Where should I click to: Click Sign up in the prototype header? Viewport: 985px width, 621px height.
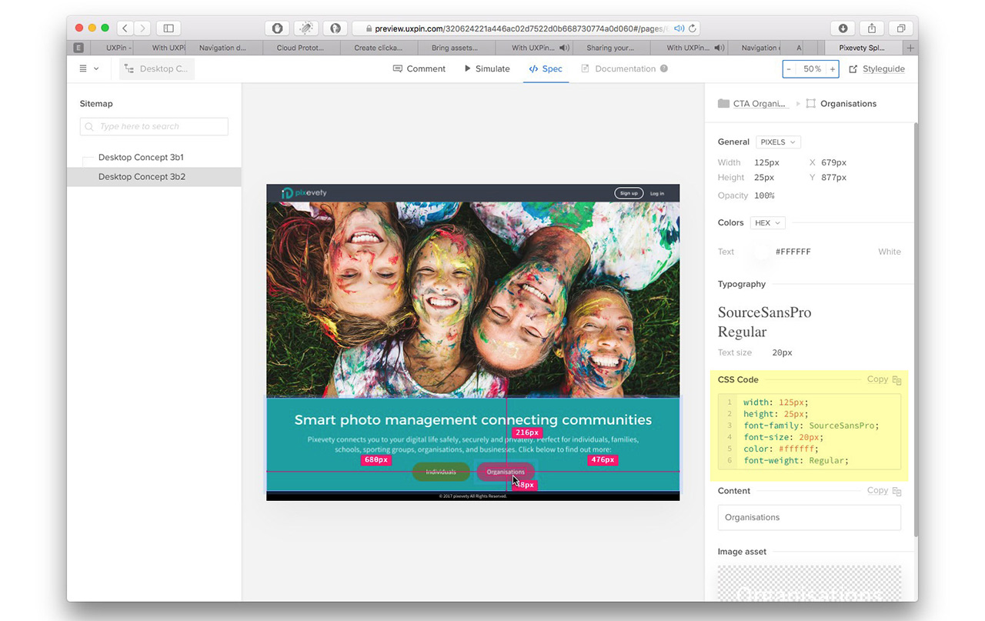click(629, 193)
